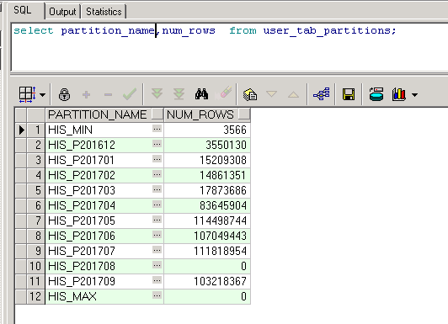The image size is (448, 324).
Task: Open ellipsis button for HIS_P201707 cell
Action: click(x=157, y=250)
